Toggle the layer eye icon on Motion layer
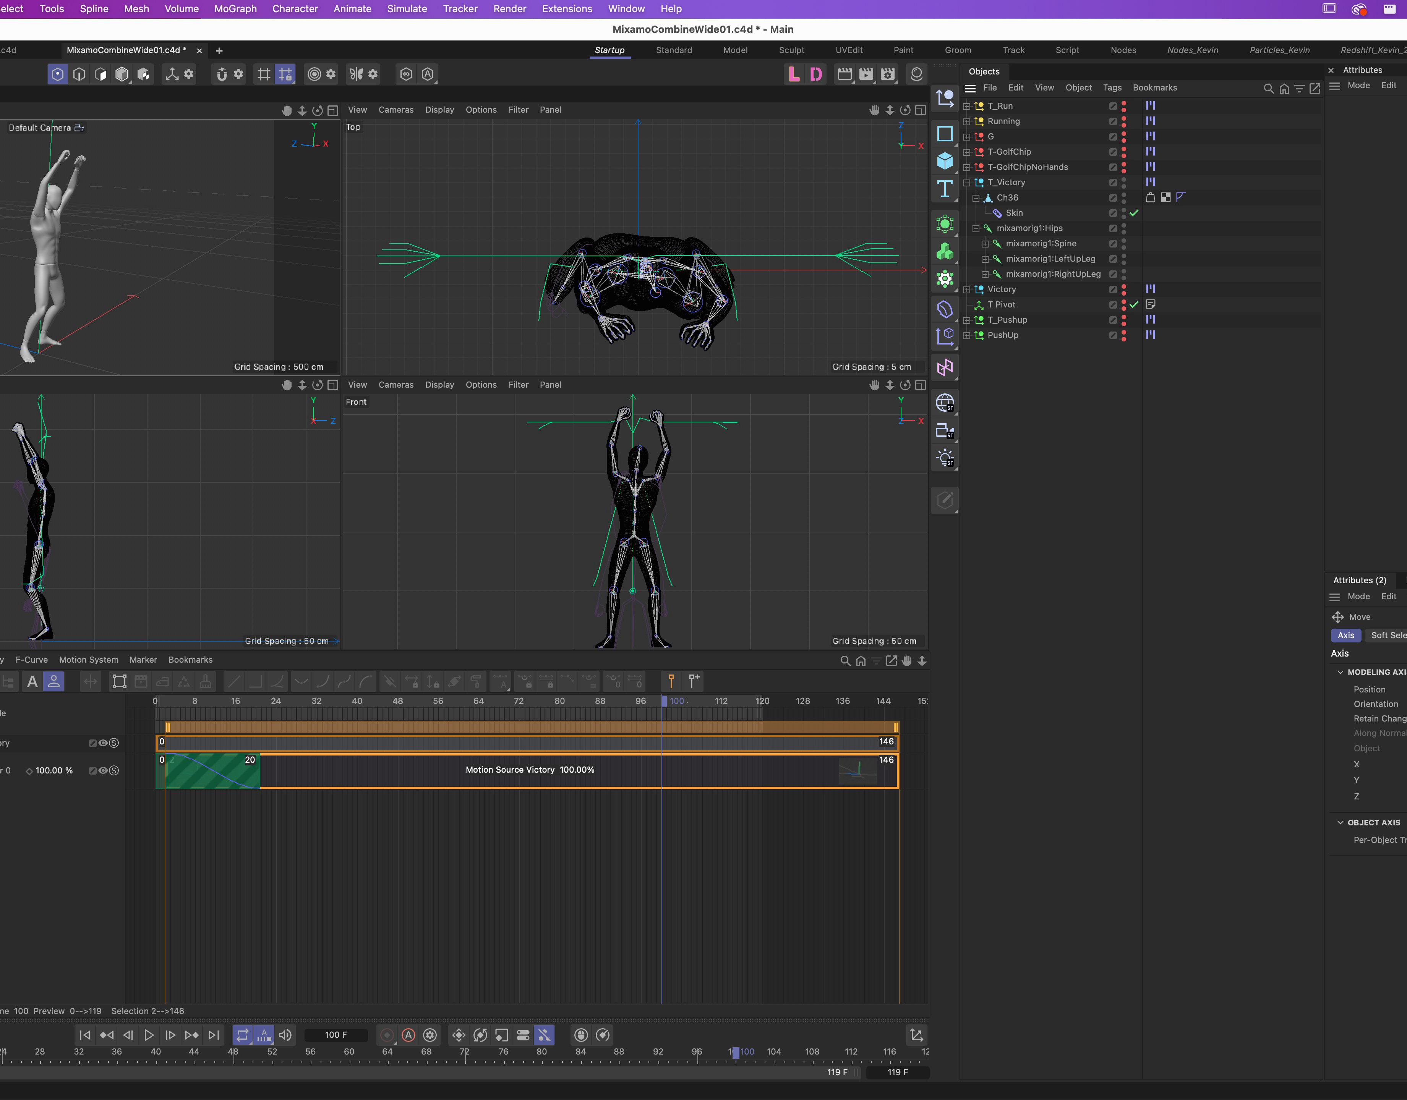This screenshot has height=1100, width=1407. (103, 770)
